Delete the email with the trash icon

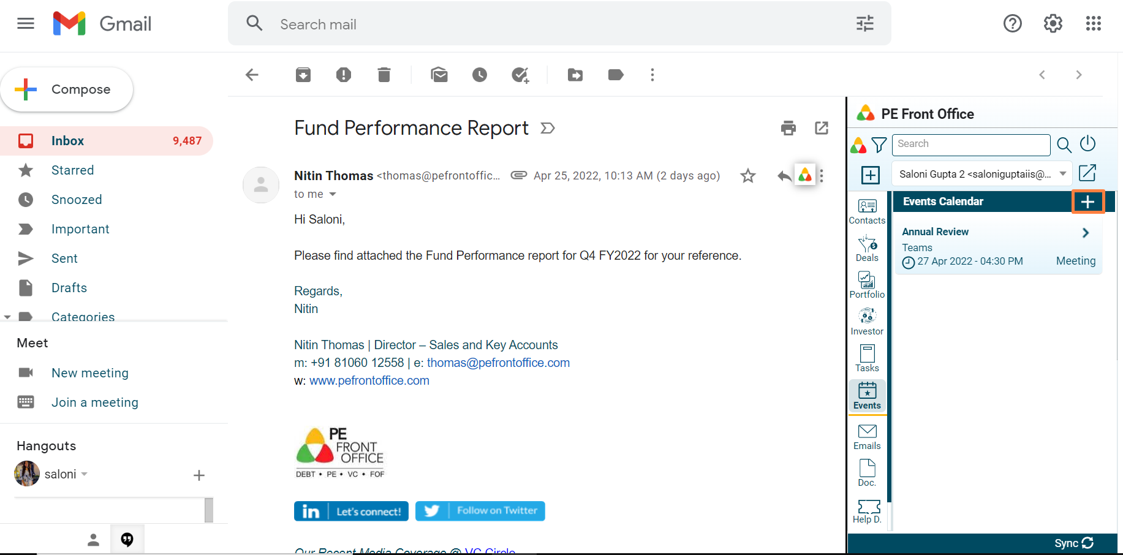pyautogui.click(x=384, y=75)
